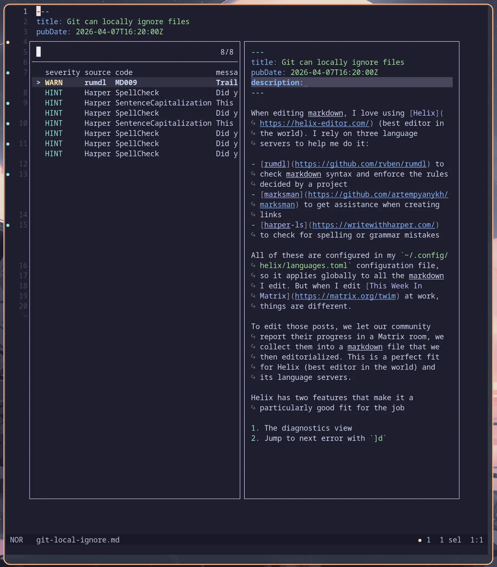This screenshot has width=497, height=567.
Task: Click the diagnostic dot next to line 7
Action: point(8,73)
